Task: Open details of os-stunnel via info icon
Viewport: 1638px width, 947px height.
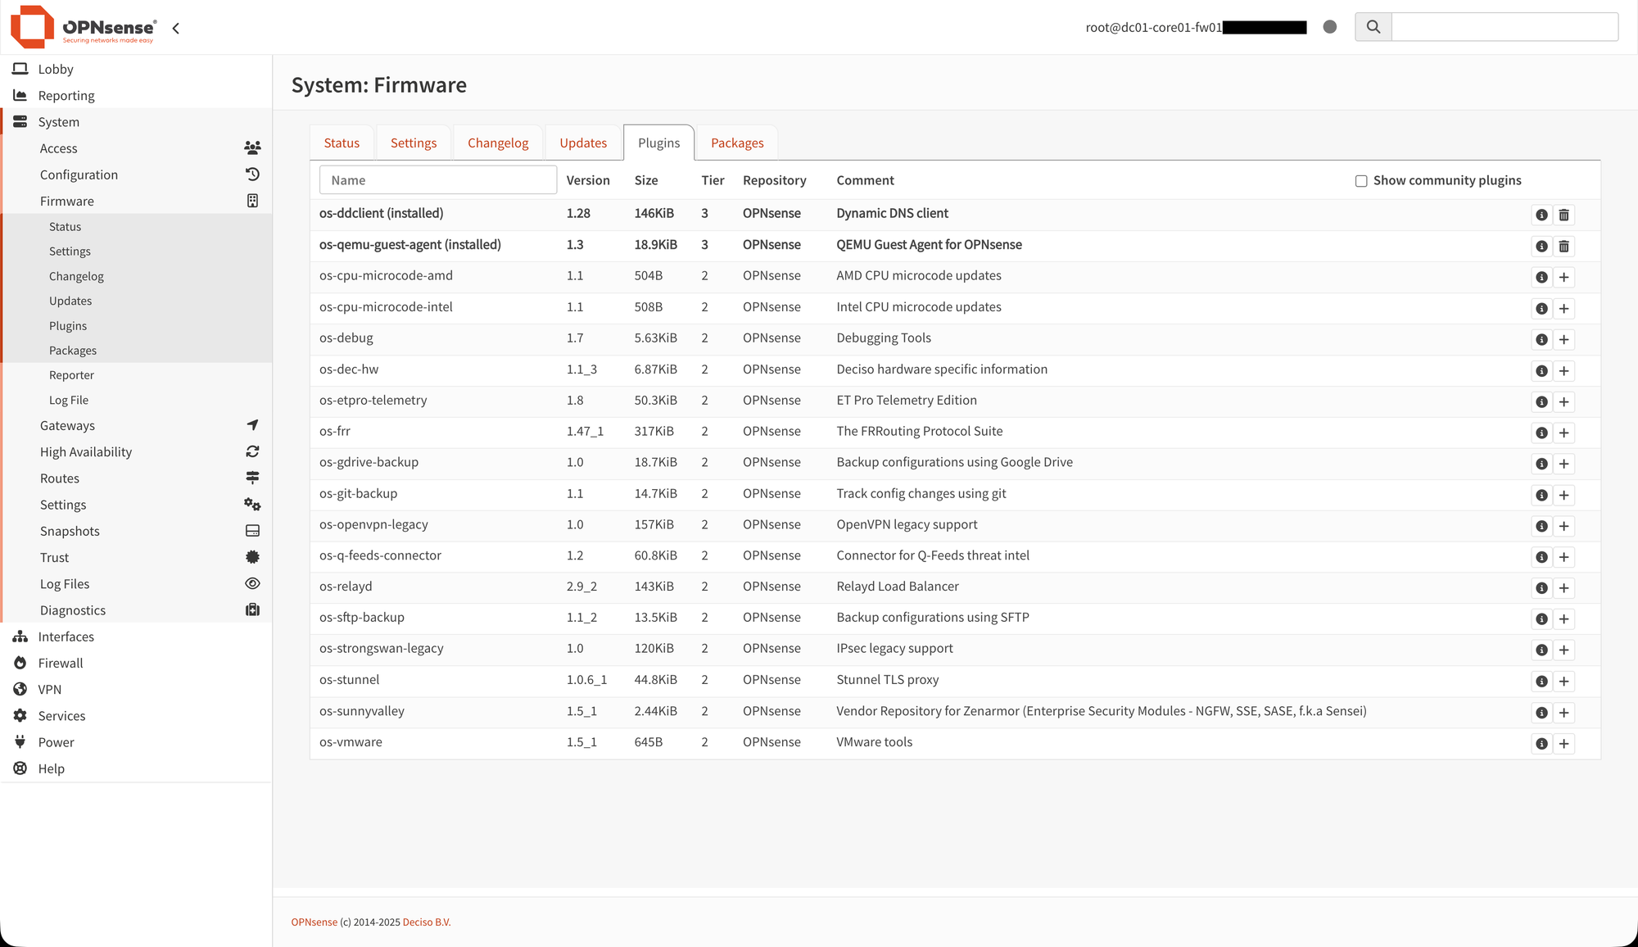Action: click(1541, 681)
